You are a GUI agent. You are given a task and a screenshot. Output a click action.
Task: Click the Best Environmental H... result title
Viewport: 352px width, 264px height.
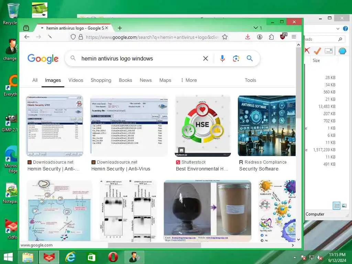click(202, 169)
